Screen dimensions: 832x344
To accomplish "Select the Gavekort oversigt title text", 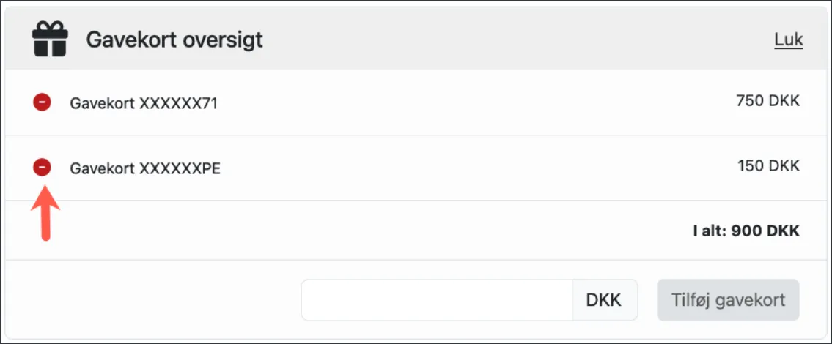I will point(174,40).
